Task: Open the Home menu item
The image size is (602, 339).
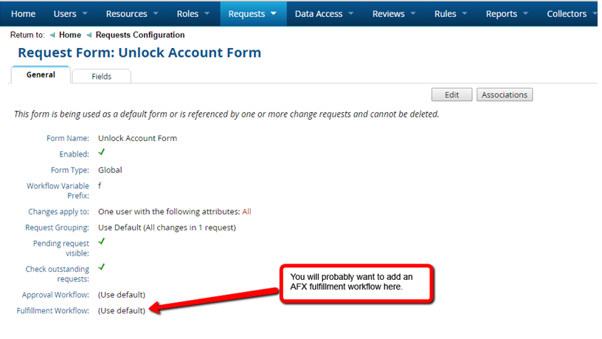Action: point(24,14)
